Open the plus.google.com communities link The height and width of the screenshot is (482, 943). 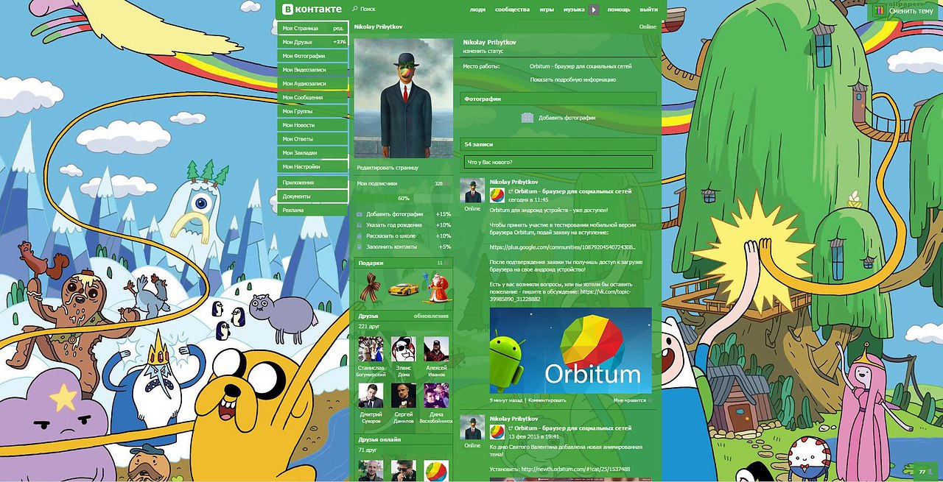coord(563,247)
